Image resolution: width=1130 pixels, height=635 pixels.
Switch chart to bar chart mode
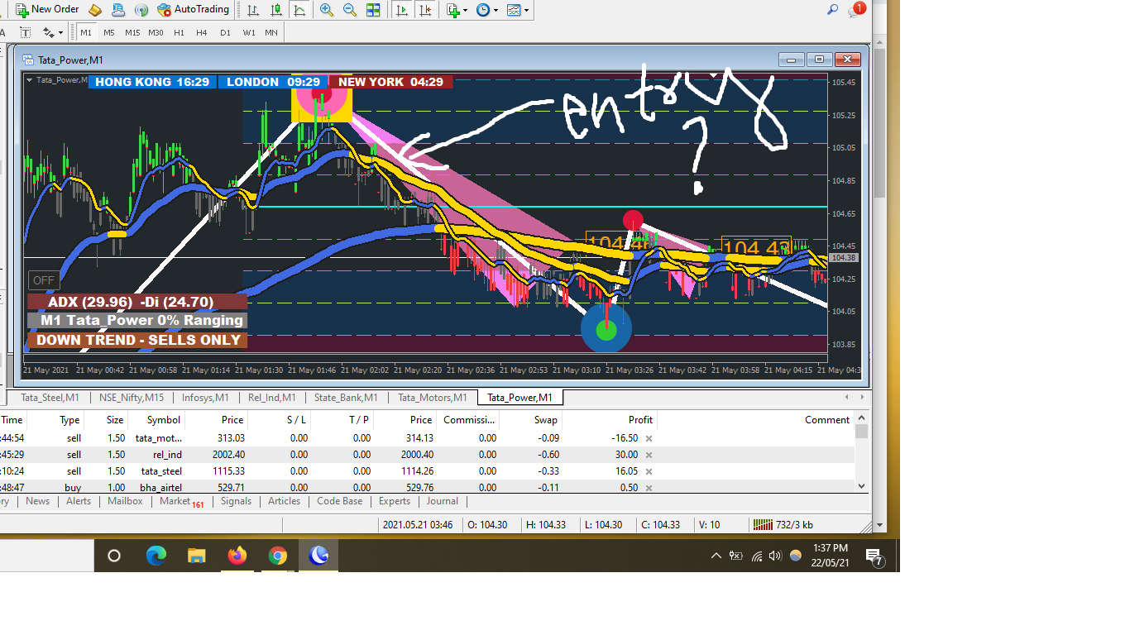pos(253,10)
